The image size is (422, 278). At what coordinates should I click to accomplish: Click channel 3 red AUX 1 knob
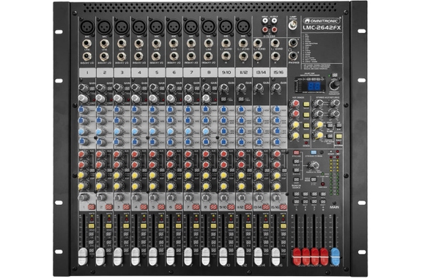[x=117, y=154]
